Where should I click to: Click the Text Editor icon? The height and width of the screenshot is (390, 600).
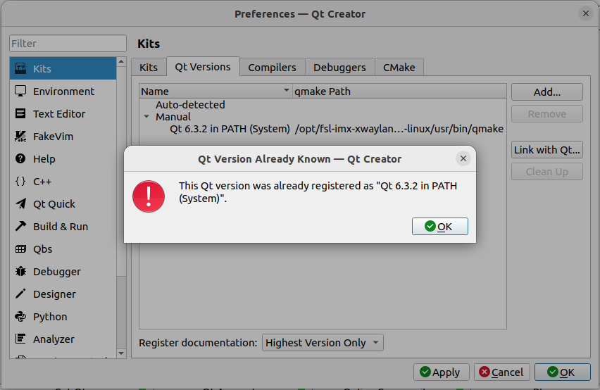20,114
